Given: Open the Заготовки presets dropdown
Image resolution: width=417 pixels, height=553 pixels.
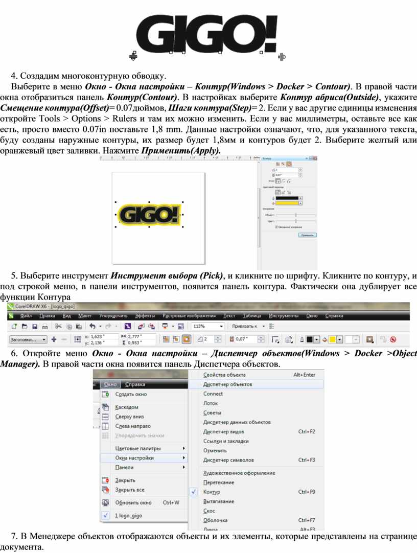Looking at the screenshot, I should [x=44, y=340].
